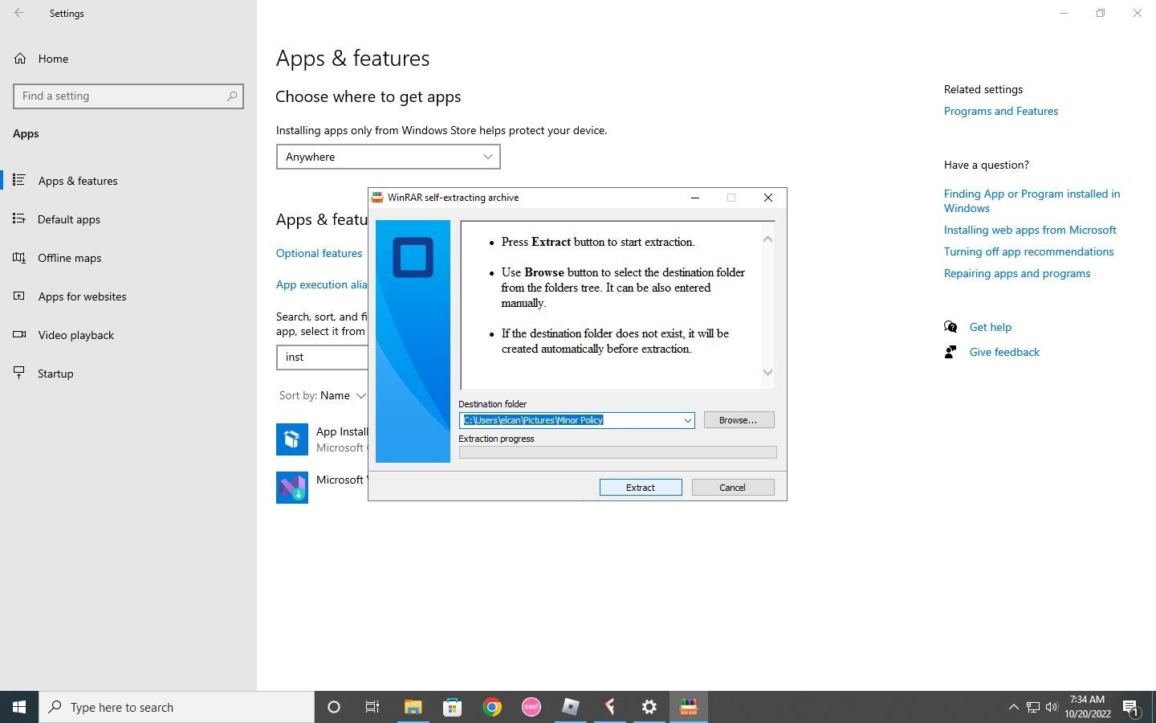This screenshot has width=1156, height=723.
Task: Click the Home icon in Settings
Action: (x=20, y=59)
